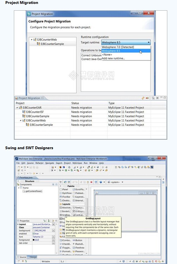Choose the Add new runtime... option
Screen dimensions: 177x264
(113, 58)
